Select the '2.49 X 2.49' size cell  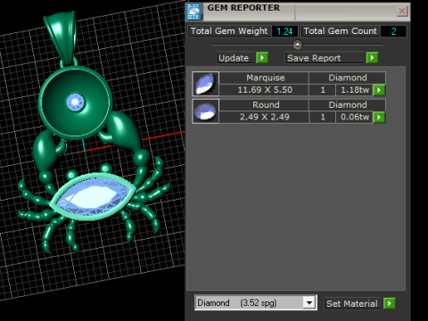click(264, 117)
